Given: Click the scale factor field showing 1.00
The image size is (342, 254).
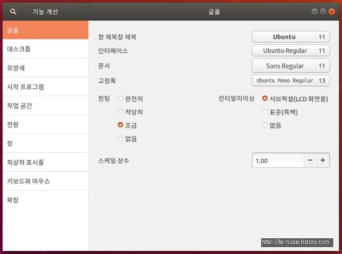Looking at the screenshot, I should [278, 160].
